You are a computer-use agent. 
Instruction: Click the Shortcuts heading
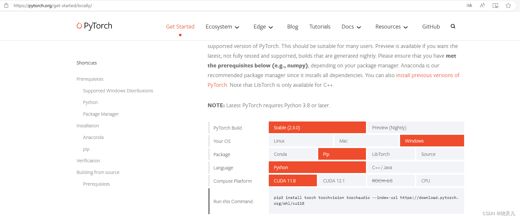click(x=86, y=63)
